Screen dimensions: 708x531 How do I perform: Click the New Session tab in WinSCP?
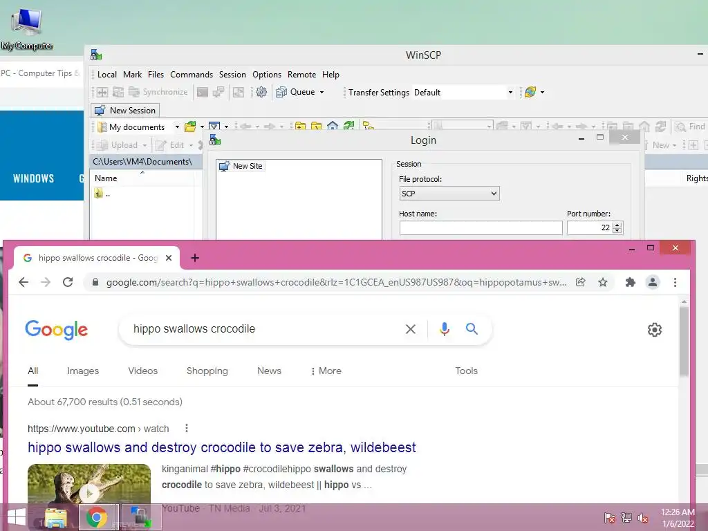[x=125, y=110]
